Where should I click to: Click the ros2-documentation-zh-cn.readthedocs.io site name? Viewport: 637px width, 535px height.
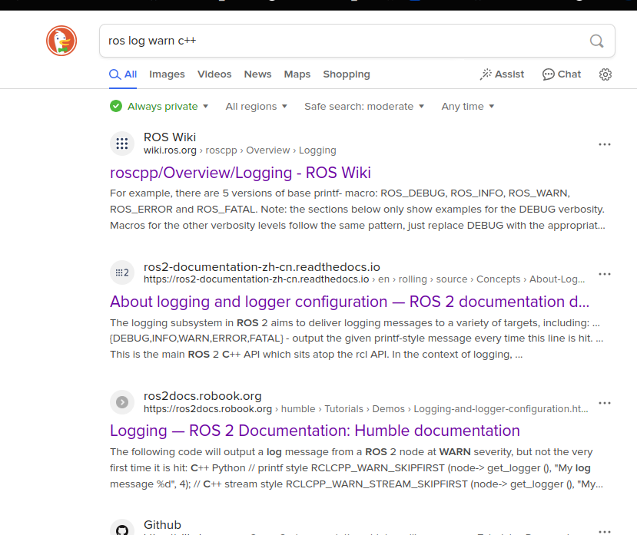(262, 266)
